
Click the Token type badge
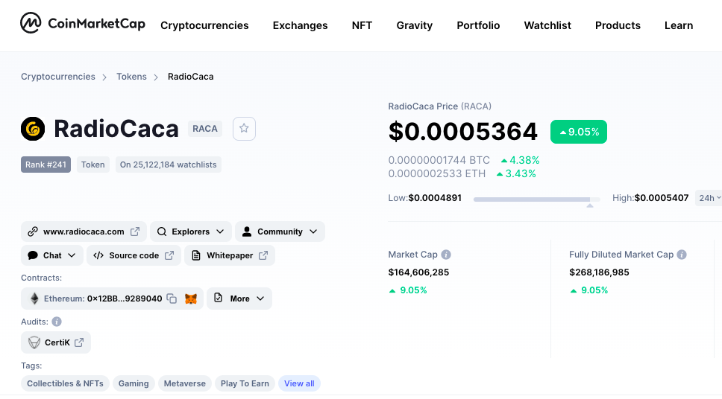pyautogui.click(x=93, y=165)
